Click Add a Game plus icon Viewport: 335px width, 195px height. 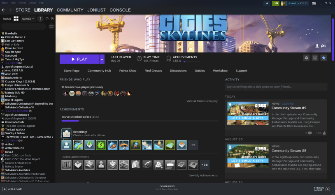5,189
